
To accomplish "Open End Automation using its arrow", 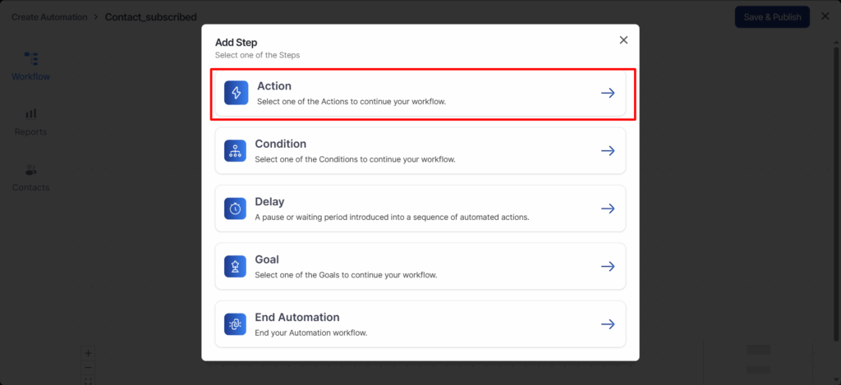I will tap(608, 324).
